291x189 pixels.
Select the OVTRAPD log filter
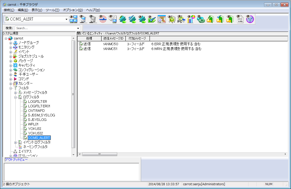(x=36, y=111)
